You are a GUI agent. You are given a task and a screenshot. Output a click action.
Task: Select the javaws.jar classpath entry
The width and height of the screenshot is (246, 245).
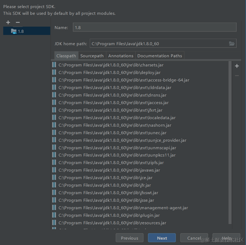140,170
